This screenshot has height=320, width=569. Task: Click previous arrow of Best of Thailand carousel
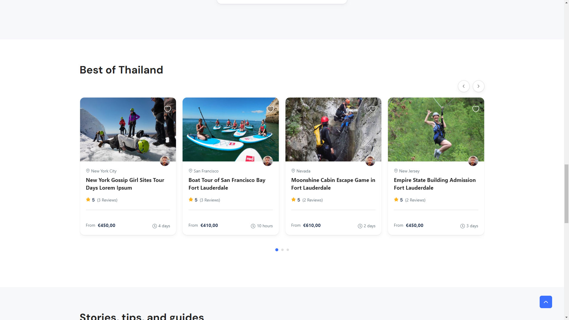463,86
